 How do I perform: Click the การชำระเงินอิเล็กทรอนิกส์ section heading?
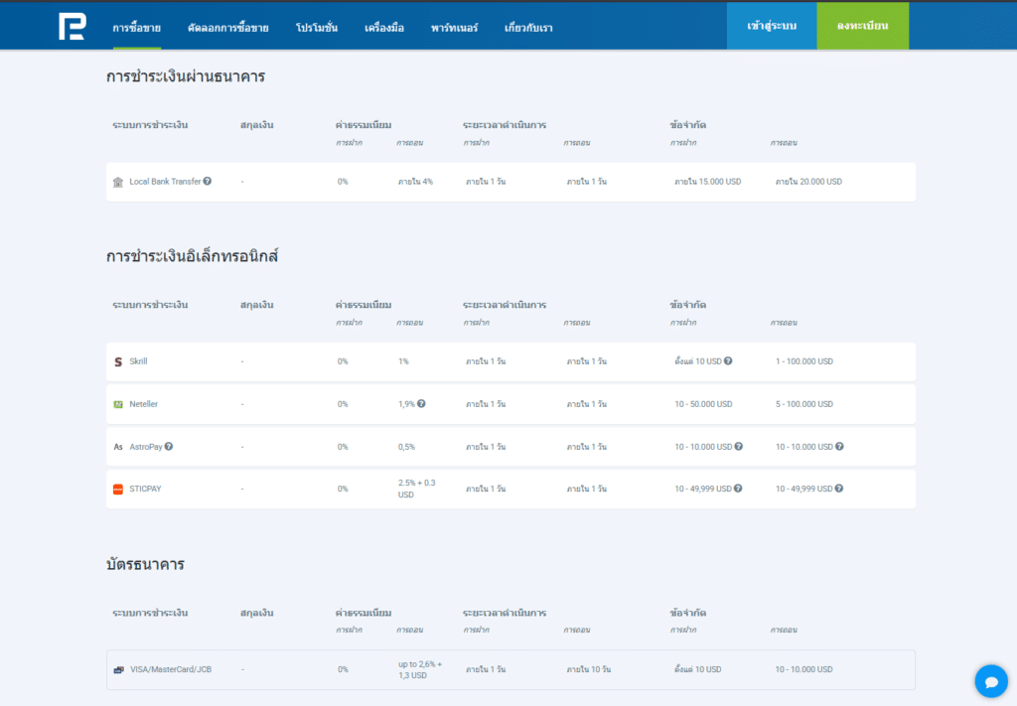coord(192,256)
